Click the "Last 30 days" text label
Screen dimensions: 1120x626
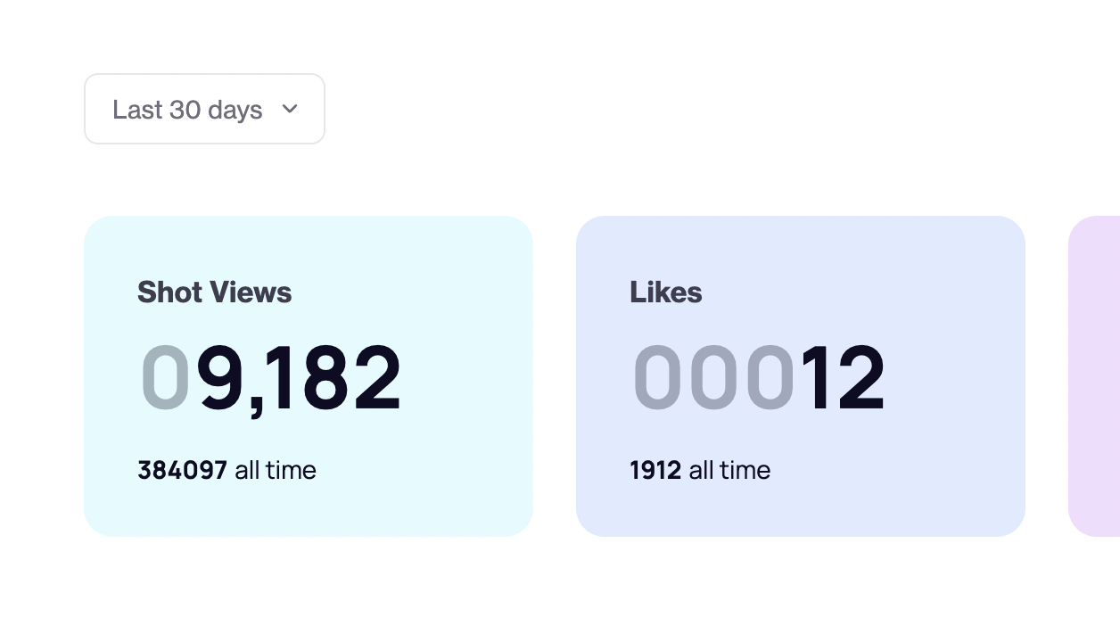point(187,110)
